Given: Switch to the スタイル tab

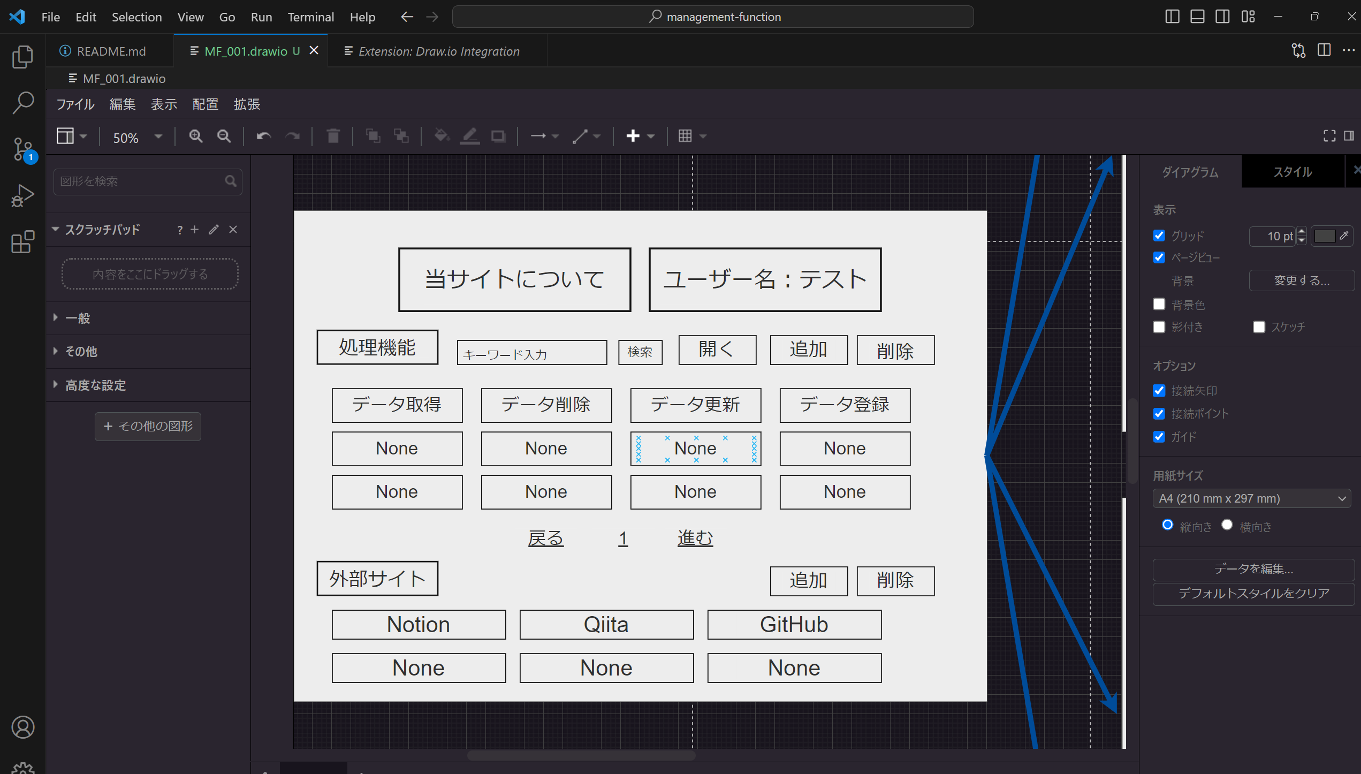Looking at the screenshot, I should click(1292, 172).
